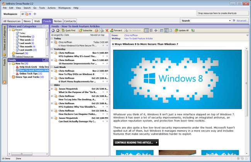Minimize the Feeds pane with its minus button
This screenshot has height=162, width=251.
[x=44, y=60]
